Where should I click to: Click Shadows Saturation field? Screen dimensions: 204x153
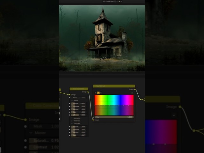click(79, 127)
